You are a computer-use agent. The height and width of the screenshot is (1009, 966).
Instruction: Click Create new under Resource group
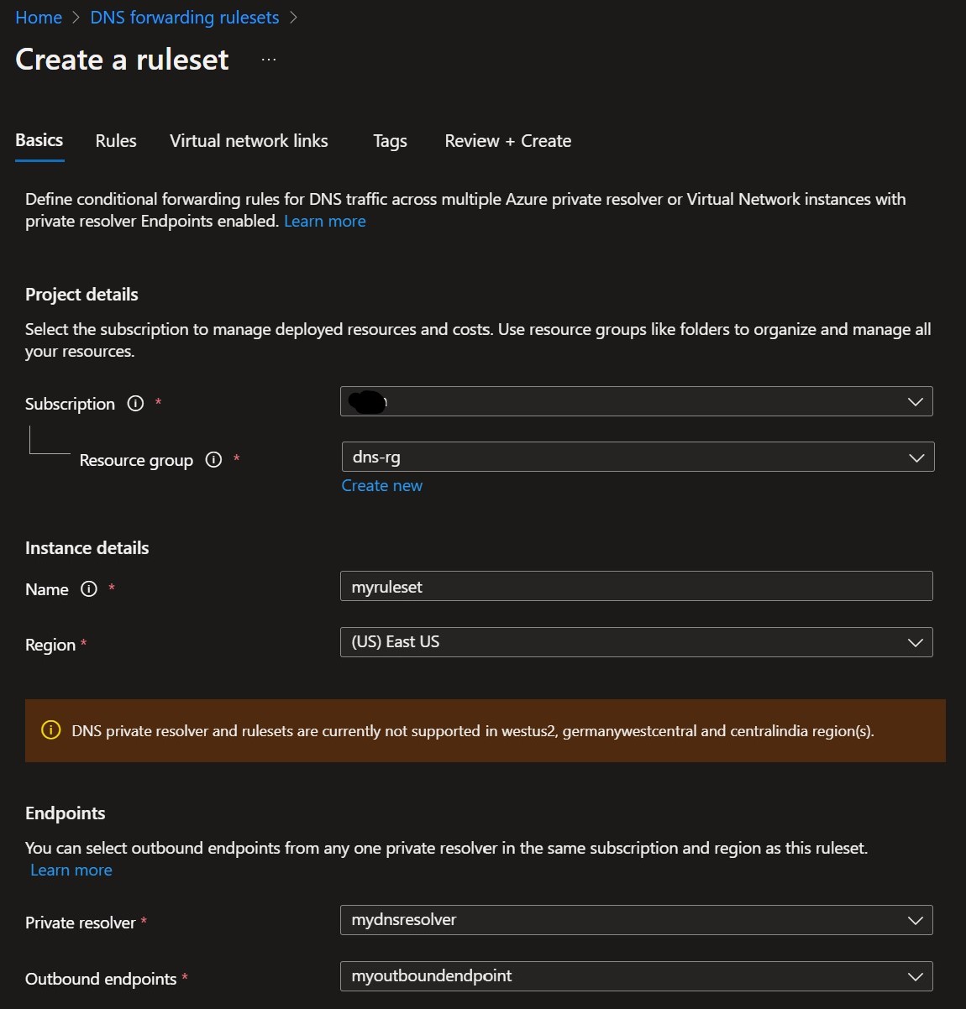coord(381,485)
